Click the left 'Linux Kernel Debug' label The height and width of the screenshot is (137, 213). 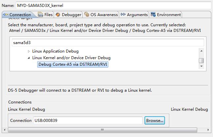[26, 109]
